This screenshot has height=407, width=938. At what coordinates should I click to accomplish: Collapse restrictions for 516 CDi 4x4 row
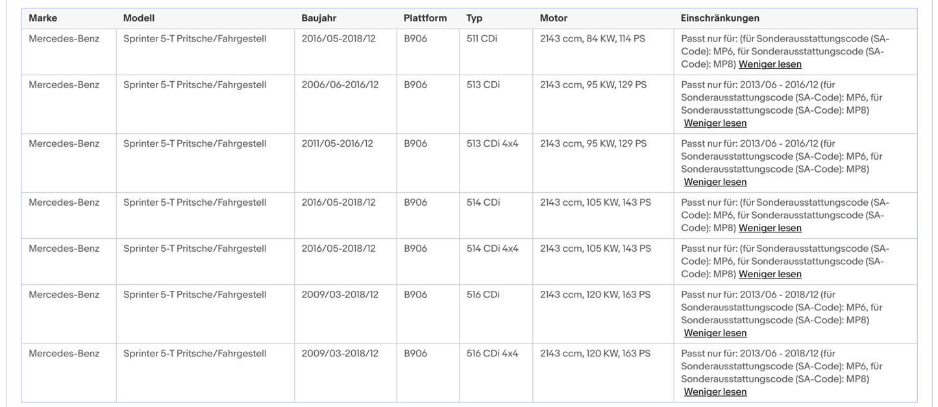[x=715, y=392]
